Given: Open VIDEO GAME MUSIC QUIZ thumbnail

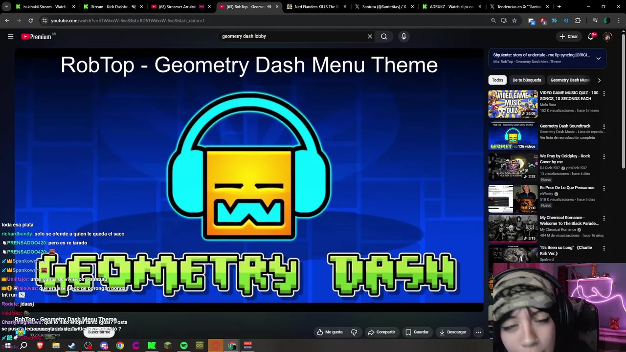Looking at the screenshot, I should (513, 104).
